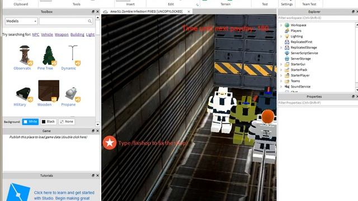Close the Toolbox panel
This screenshot has height=201, width=358.
pos(97,12)
